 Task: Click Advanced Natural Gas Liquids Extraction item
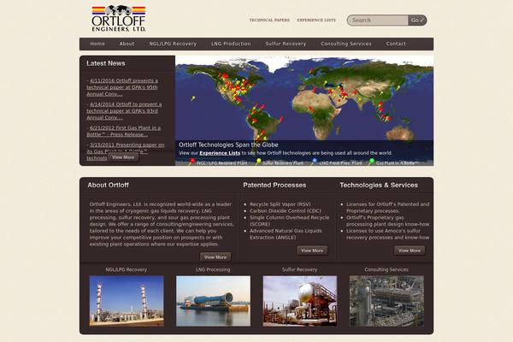click(x=286, y=234)
